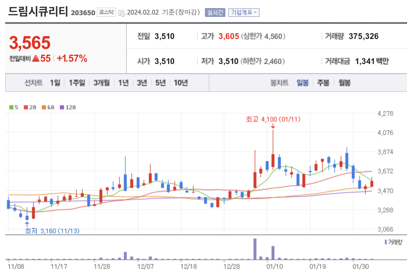Switch to the 일봉 candle chart
Screen dimensions: 407x274
(x=303, y=83)
